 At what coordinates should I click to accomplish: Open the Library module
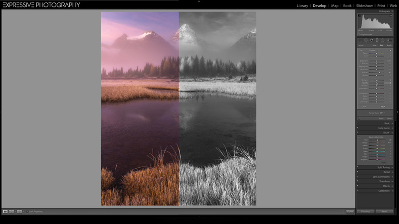[x=302, y=5]
